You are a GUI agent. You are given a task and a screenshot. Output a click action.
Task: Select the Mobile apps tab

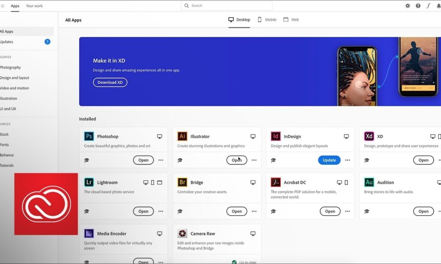point(267,20)
